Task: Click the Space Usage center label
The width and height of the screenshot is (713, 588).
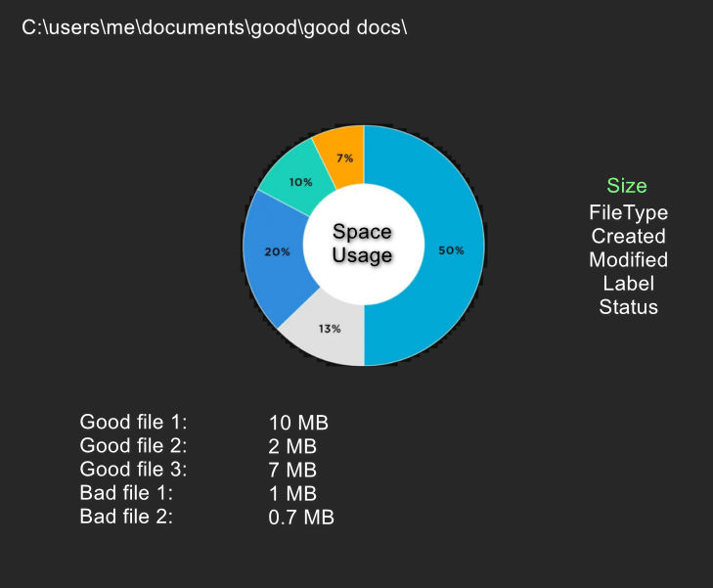Action: [363, 244]
